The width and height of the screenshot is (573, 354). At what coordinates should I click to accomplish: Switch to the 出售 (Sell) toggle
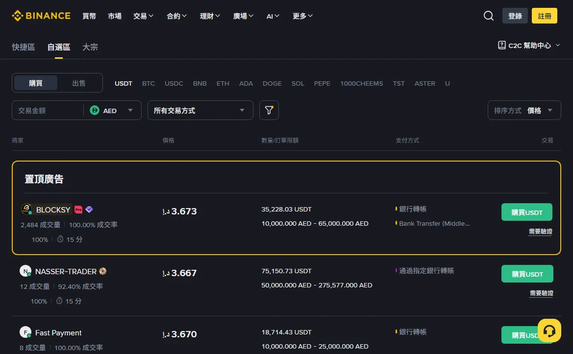click(79, 83)
